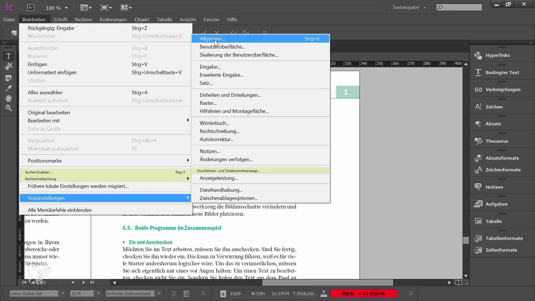
Task: Open Zeichen character panel
Action: point(494,106)
